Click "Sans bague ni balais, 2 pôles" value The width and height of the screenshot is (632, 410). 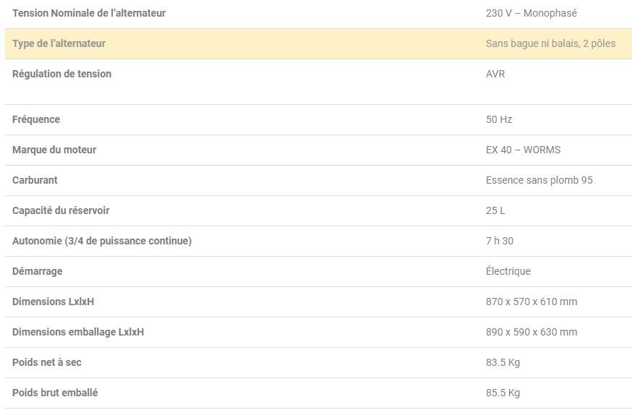coord(550,43)
